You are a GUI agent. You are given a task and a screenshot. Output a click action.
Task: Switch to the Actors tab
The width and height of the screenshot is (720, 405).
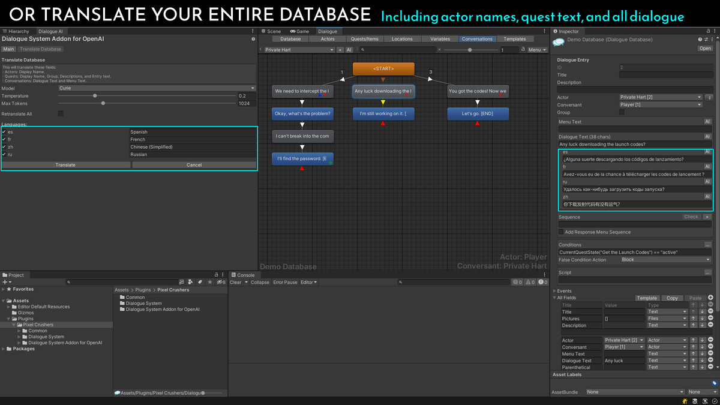(328, 39)
